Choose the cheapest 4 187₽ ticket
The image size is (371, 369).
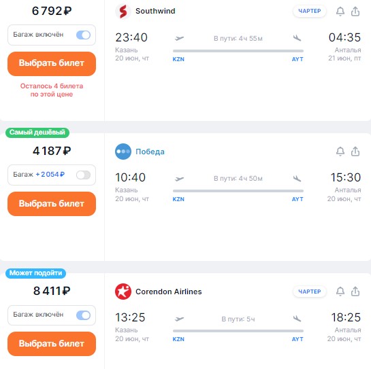52,204
